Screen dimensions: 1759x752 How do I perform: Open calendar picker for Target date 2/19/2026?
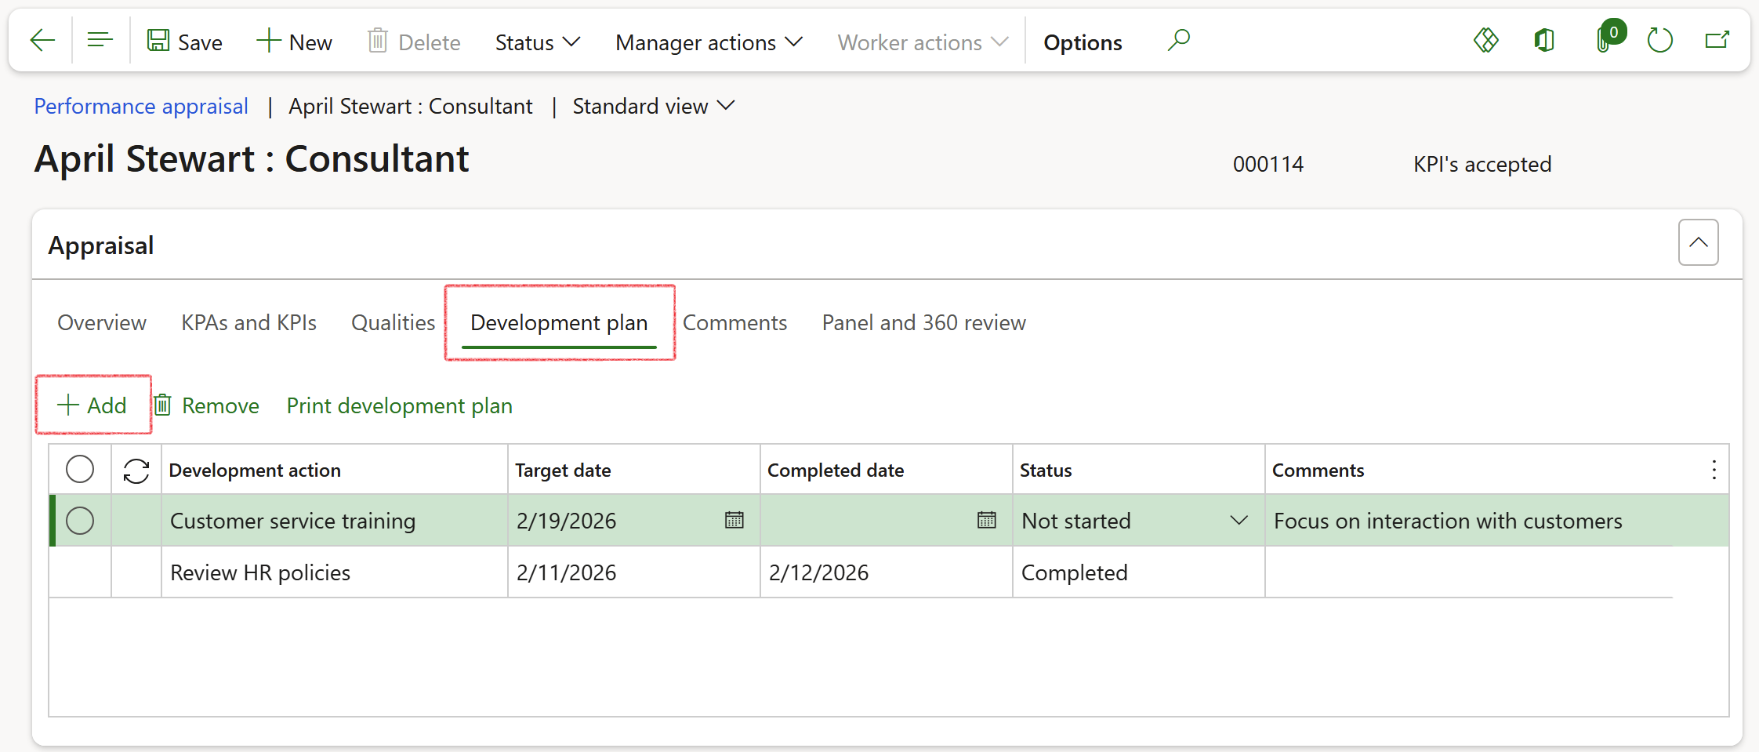coord(734,521)
